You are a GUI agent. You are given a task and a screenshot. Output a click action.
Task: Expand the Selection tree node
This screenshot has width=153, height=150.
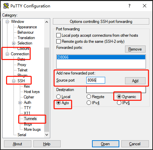click(13, 43)
